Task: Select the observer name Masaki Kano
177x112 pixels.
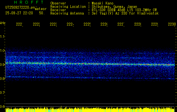Action: (102, 3)
